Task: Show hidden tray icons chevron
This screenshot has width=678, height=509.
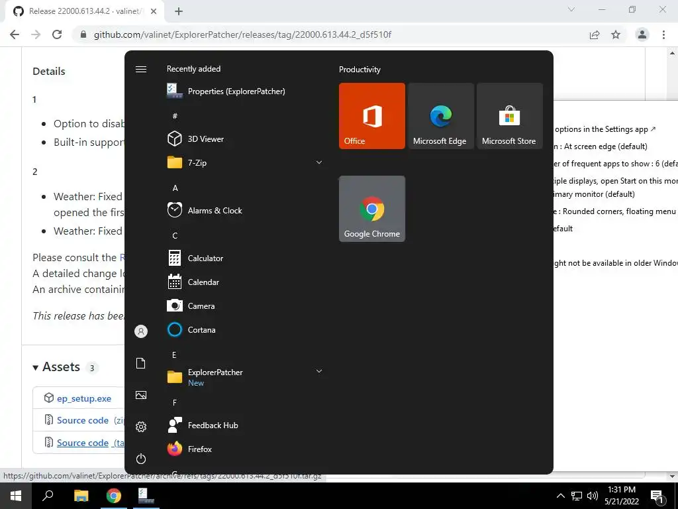Action: pos(560,496)
